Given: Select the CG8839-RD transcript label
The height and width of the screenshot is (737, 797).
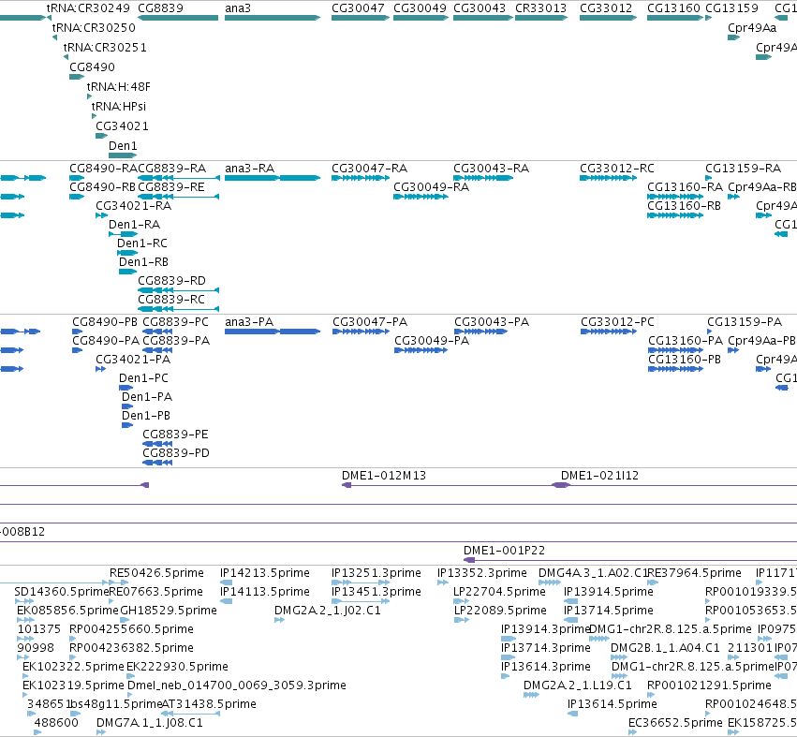Looking at the screenshot, I should point(171,281).
